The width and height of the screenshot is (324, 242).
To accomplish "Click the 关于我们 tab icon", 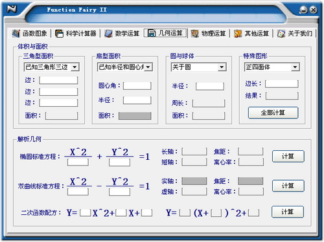I will pyautogui.click(x=281, y=34).
